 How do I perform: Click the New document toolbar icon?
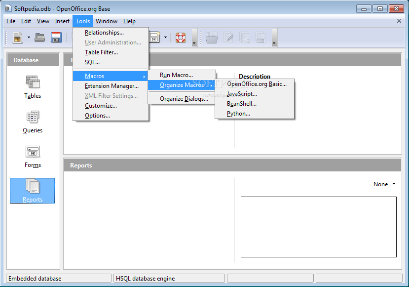click(x=17, y=38)
